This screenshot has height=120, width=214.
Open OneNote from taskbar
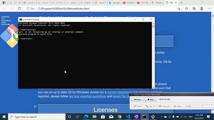click(x=136, y=117)
